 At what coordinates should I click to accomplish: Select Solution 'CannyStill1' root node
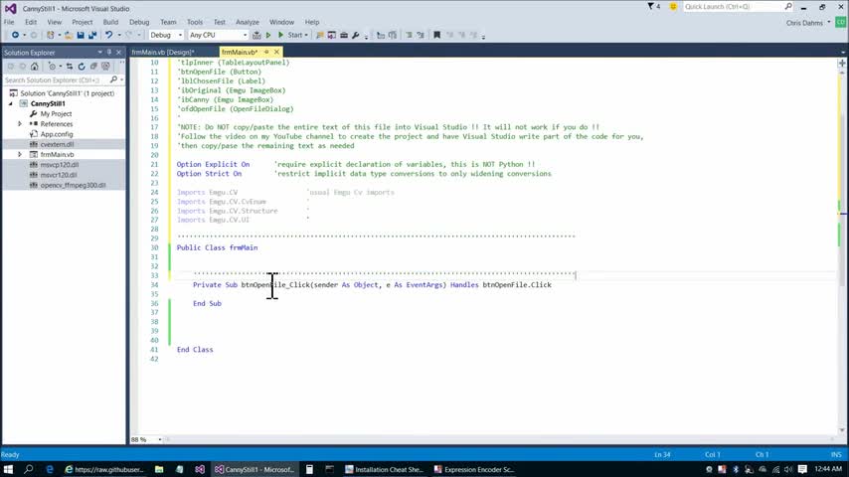tap(68, 93)
